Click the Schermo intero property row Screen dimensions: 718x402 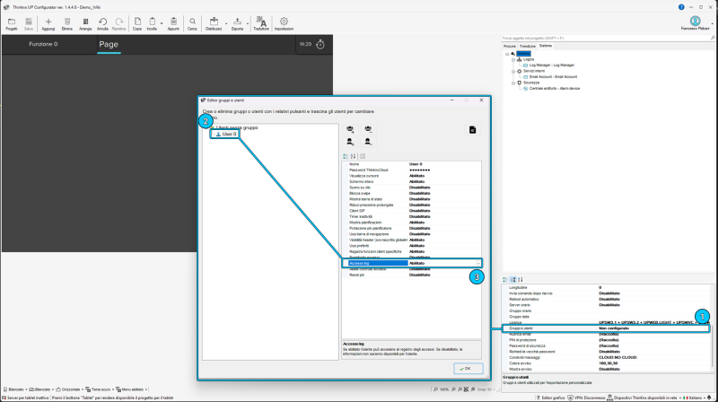click(x=412, y=182)
